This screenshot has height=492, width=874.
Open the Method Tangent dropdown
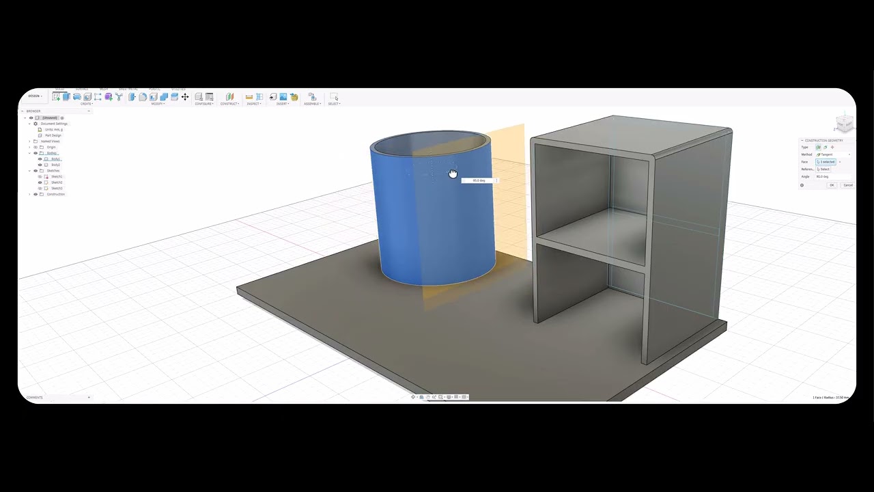pyautogui.click(x=834, y=154)
